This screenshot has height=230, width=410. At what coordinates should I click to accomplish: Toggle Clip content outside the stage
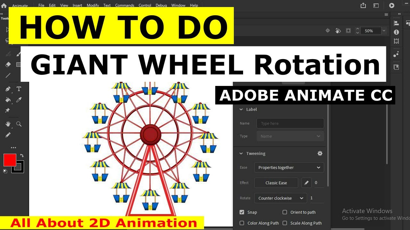(x=348, y=31)
